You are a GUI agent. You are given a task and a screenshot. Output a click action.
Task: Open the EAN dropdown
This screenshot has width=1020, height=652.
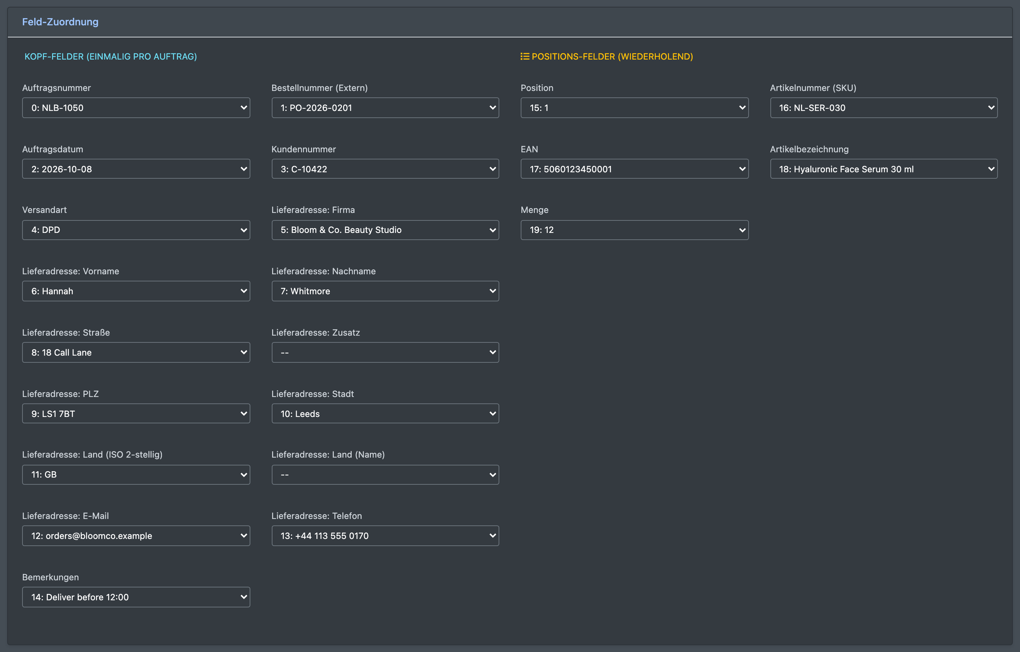coord(634,169)
